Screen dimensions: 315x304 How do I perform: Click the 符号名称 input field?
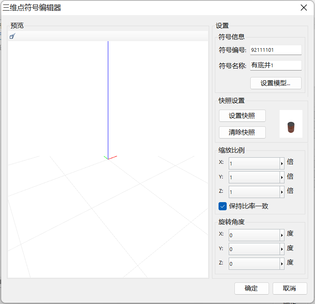point(276,65)
